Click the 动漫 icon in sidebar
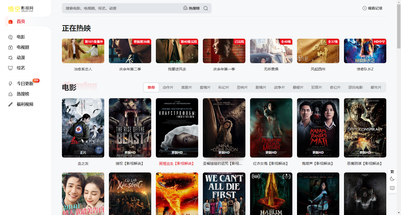This screenshot has width=401, height=215. tap(11, 58)
